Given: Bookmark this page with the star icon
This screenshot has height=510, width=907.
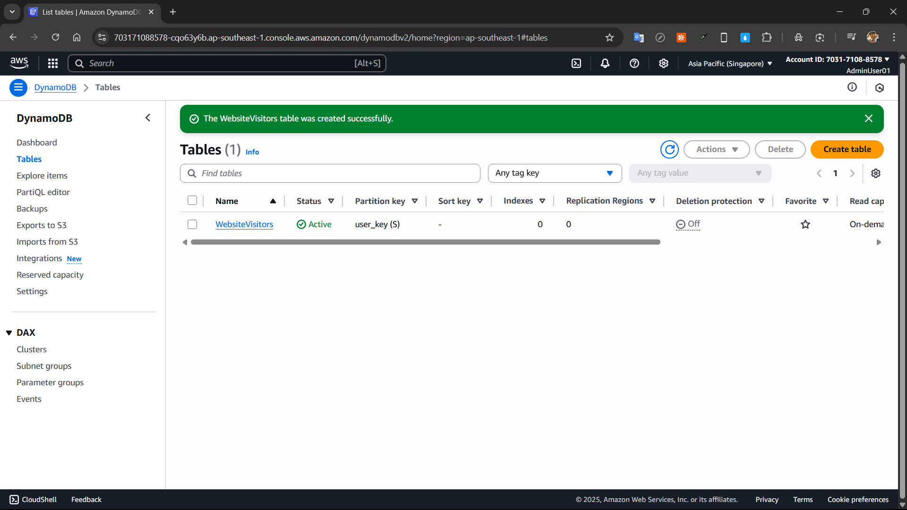Looking at the screenshot, I should (x=609, y=37).
